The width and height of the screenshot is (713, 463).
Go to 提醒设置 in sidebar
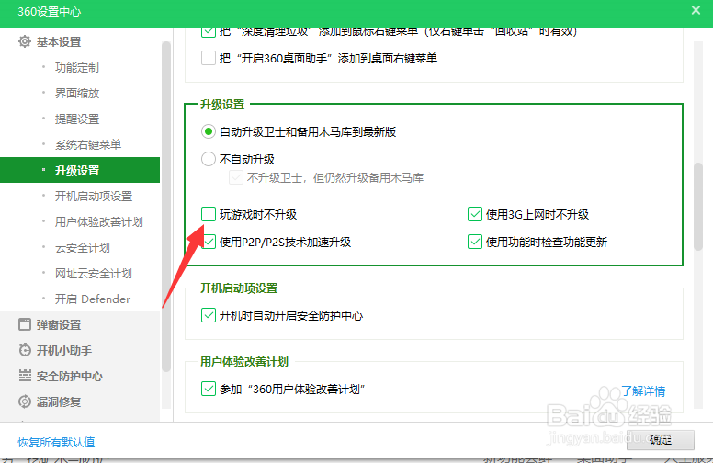(77, 119)
